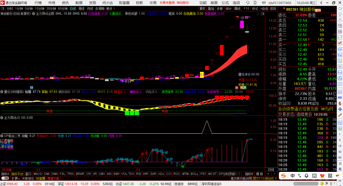Open dropdown beside 神剑股份(日线,前复权) title

click(34, 14)
